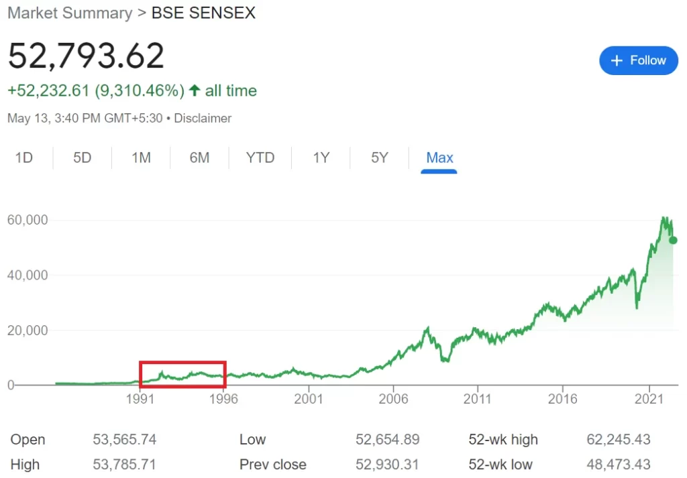The width and height of the screenshot is (687, 478).
Task: Click the 2006 marker on the time axis
Action: coord(393,399)
